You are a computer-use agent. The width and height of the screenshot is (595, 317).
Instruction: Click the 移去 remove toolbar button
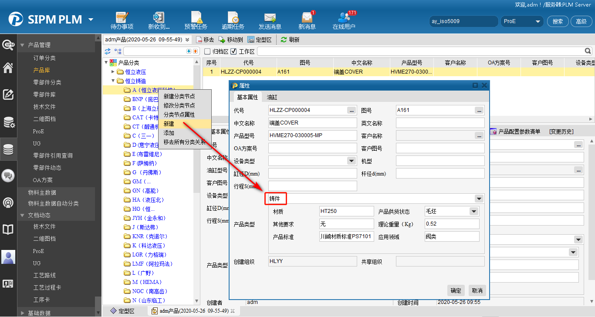205,40
